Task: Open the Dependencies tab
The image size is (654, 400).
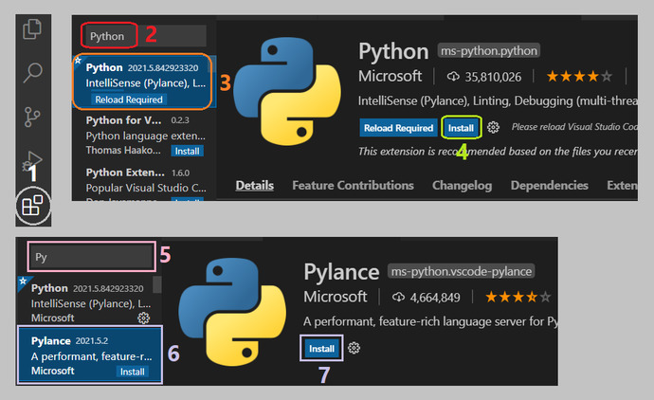Action: (550, 185)
